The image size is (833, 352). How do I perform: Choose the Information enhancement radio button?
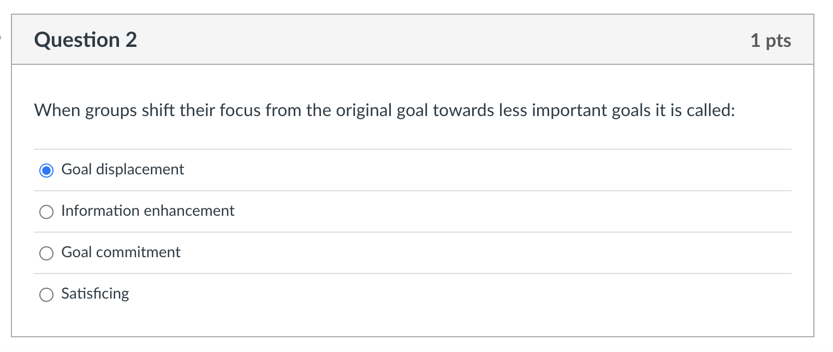coord(47,212)
